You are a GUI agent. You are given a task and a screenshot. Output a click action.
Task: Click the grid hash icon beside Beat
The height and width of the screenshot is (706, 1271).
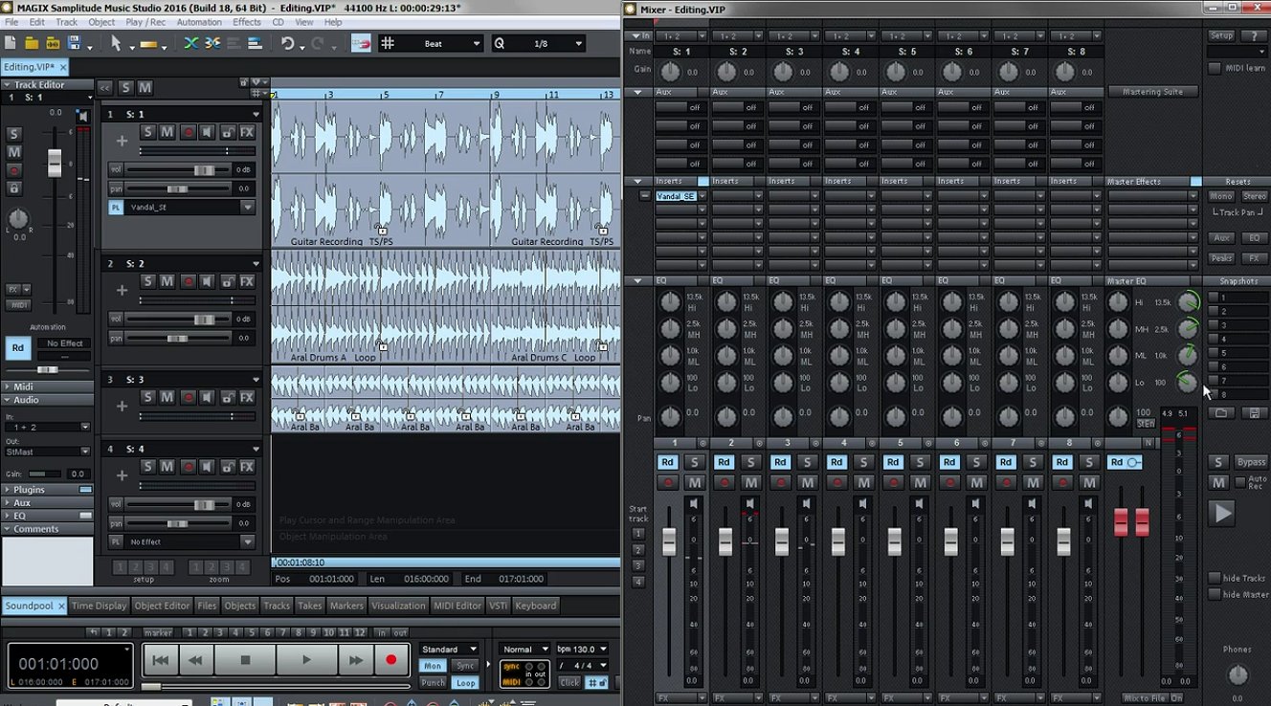point(388,43)
